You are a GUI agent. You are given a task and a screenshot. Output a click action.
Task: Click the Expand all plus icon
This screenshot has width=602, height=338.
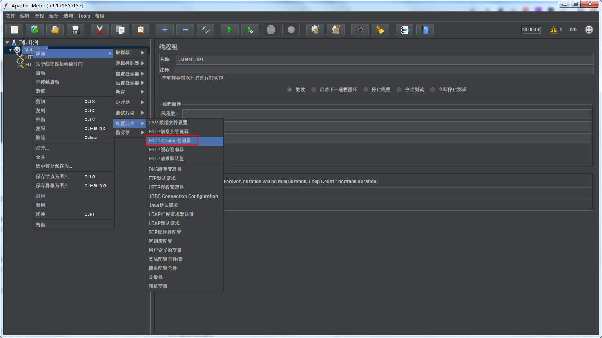coord(165,30)
